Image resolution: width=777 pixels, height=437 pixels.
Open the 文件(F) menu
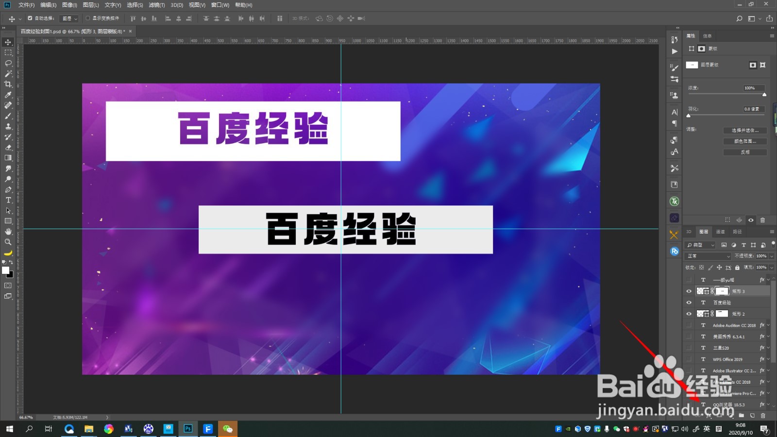coord(27,5)
